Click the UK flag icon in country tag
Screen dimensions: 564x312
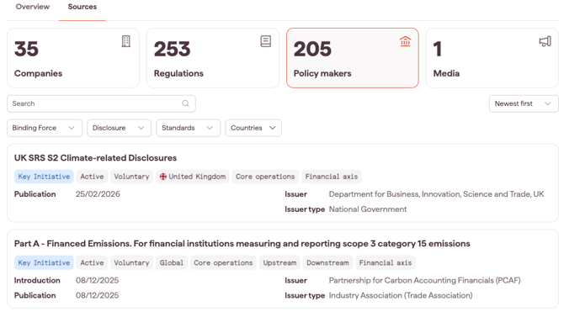163,177
